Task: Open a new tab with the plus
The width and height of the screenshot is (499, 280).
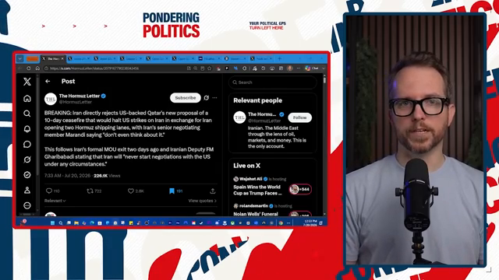Action: tap(280, 59)
